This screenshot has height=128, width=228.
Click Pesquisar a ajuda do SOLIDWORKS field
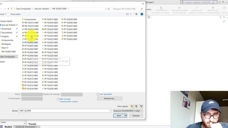tap(198, 2)
